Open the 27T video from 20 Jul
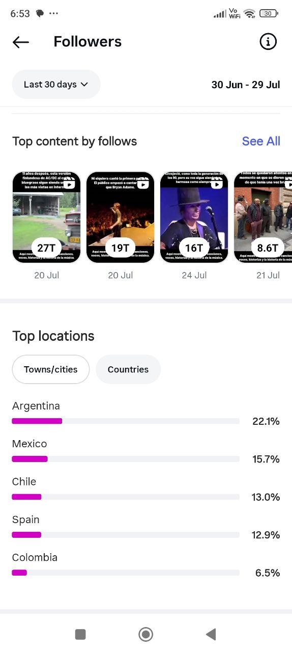Viewport: 292px width, 652px height. 46,218
